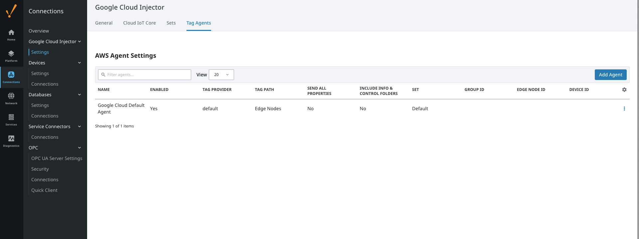This screenshot has width=639, height=239.
Task: Open OPC UA Server Settings link
Action: click(57, 158)
